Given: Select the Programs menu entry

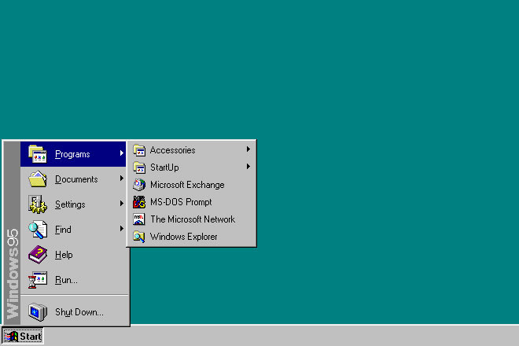Looking at the screenshot, I should coord(73,154).
